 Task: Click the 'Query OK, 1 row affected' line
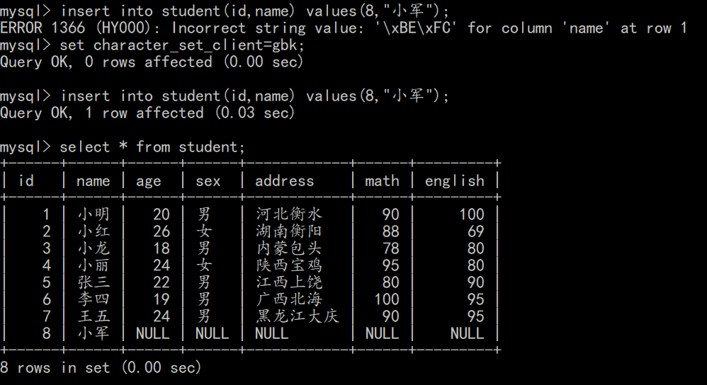coord(147,113)
